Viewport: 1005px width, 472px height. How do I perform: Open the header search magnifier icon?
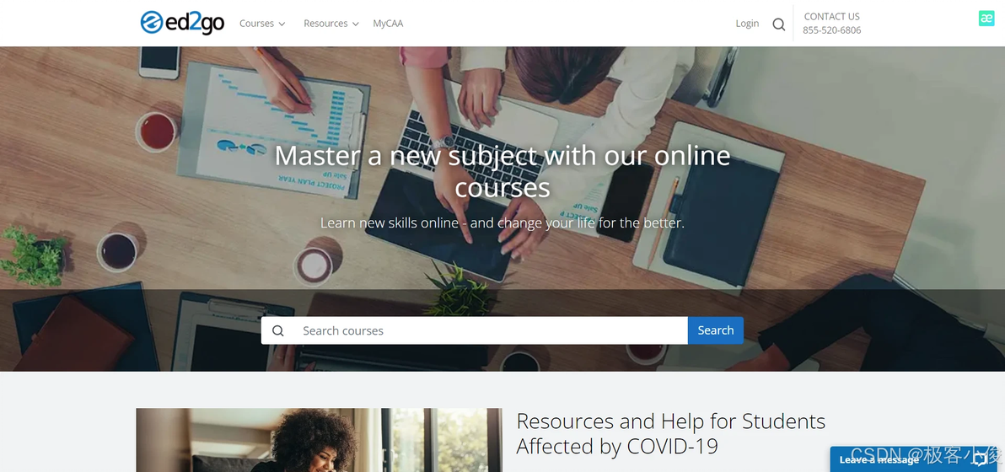click(779, 24)
